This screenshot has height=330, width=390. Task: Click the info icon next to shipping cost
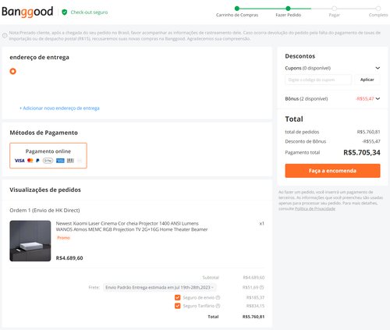coord(261,288)
